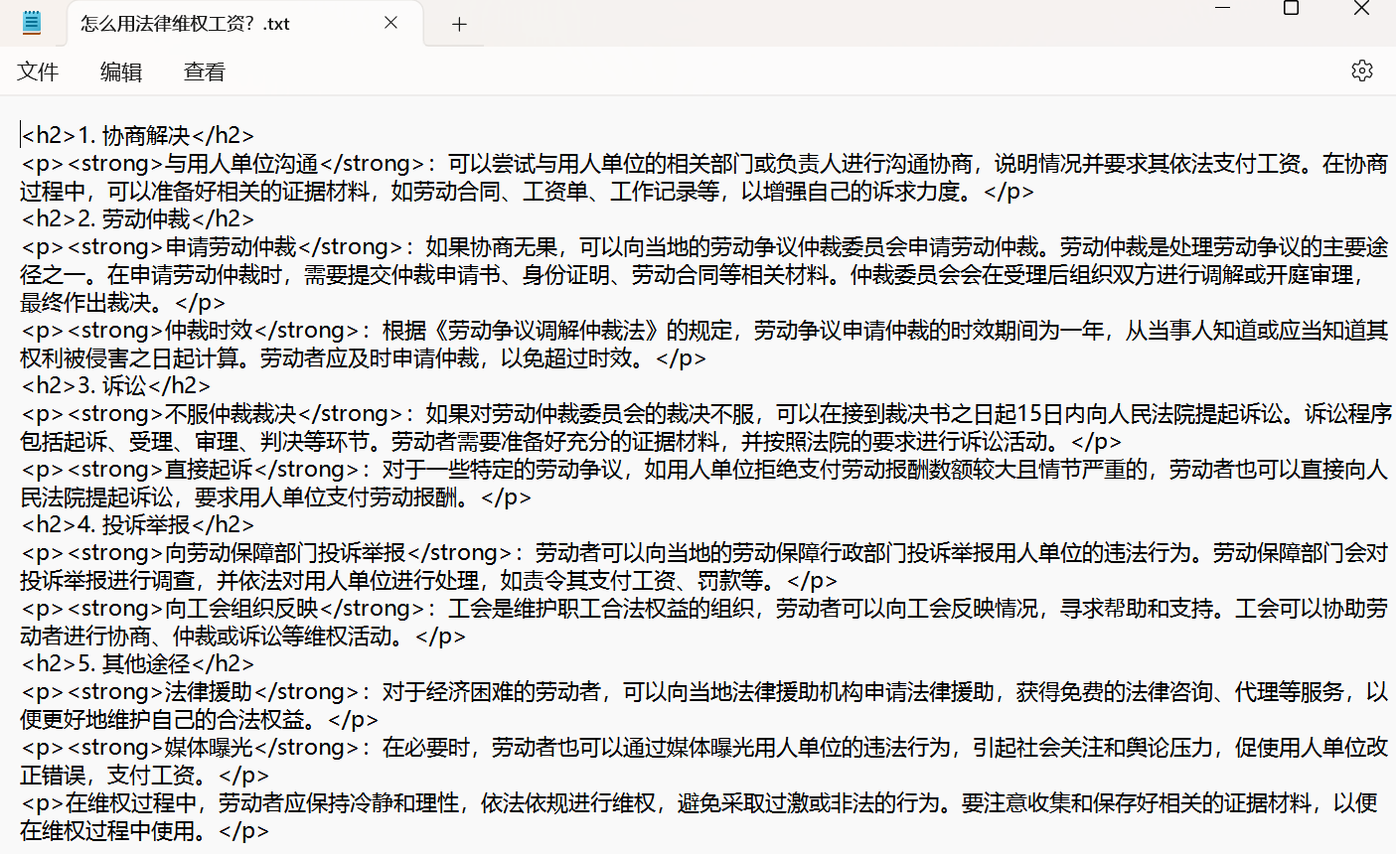
Task: Click the text '不服仲裁裁决'
Action: click(x=231, y=414)
